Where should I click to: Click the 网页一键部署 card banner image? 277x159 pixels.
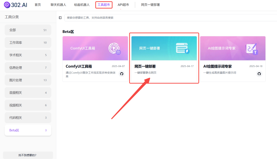point(164,48)
